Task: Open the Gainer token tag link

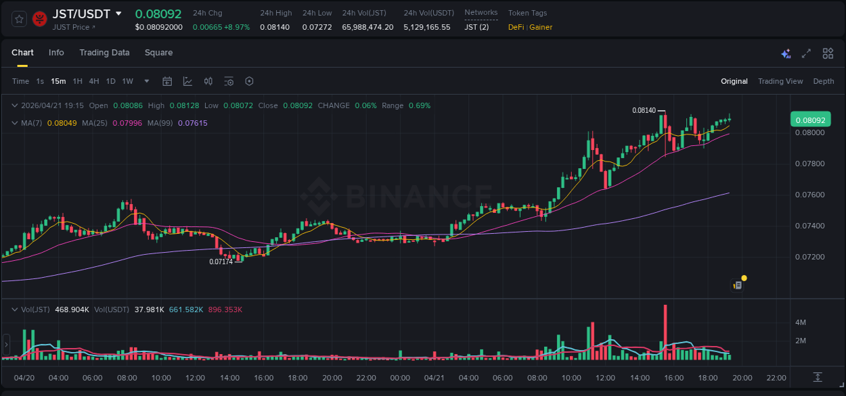Action: pos(540,27)
